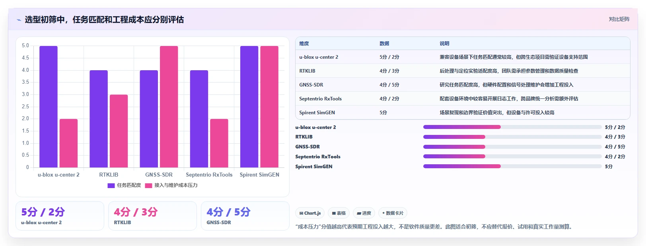Screen dimensions: 646x246
Task: Click the pink bar for RTKLIB
Action: 119,131
